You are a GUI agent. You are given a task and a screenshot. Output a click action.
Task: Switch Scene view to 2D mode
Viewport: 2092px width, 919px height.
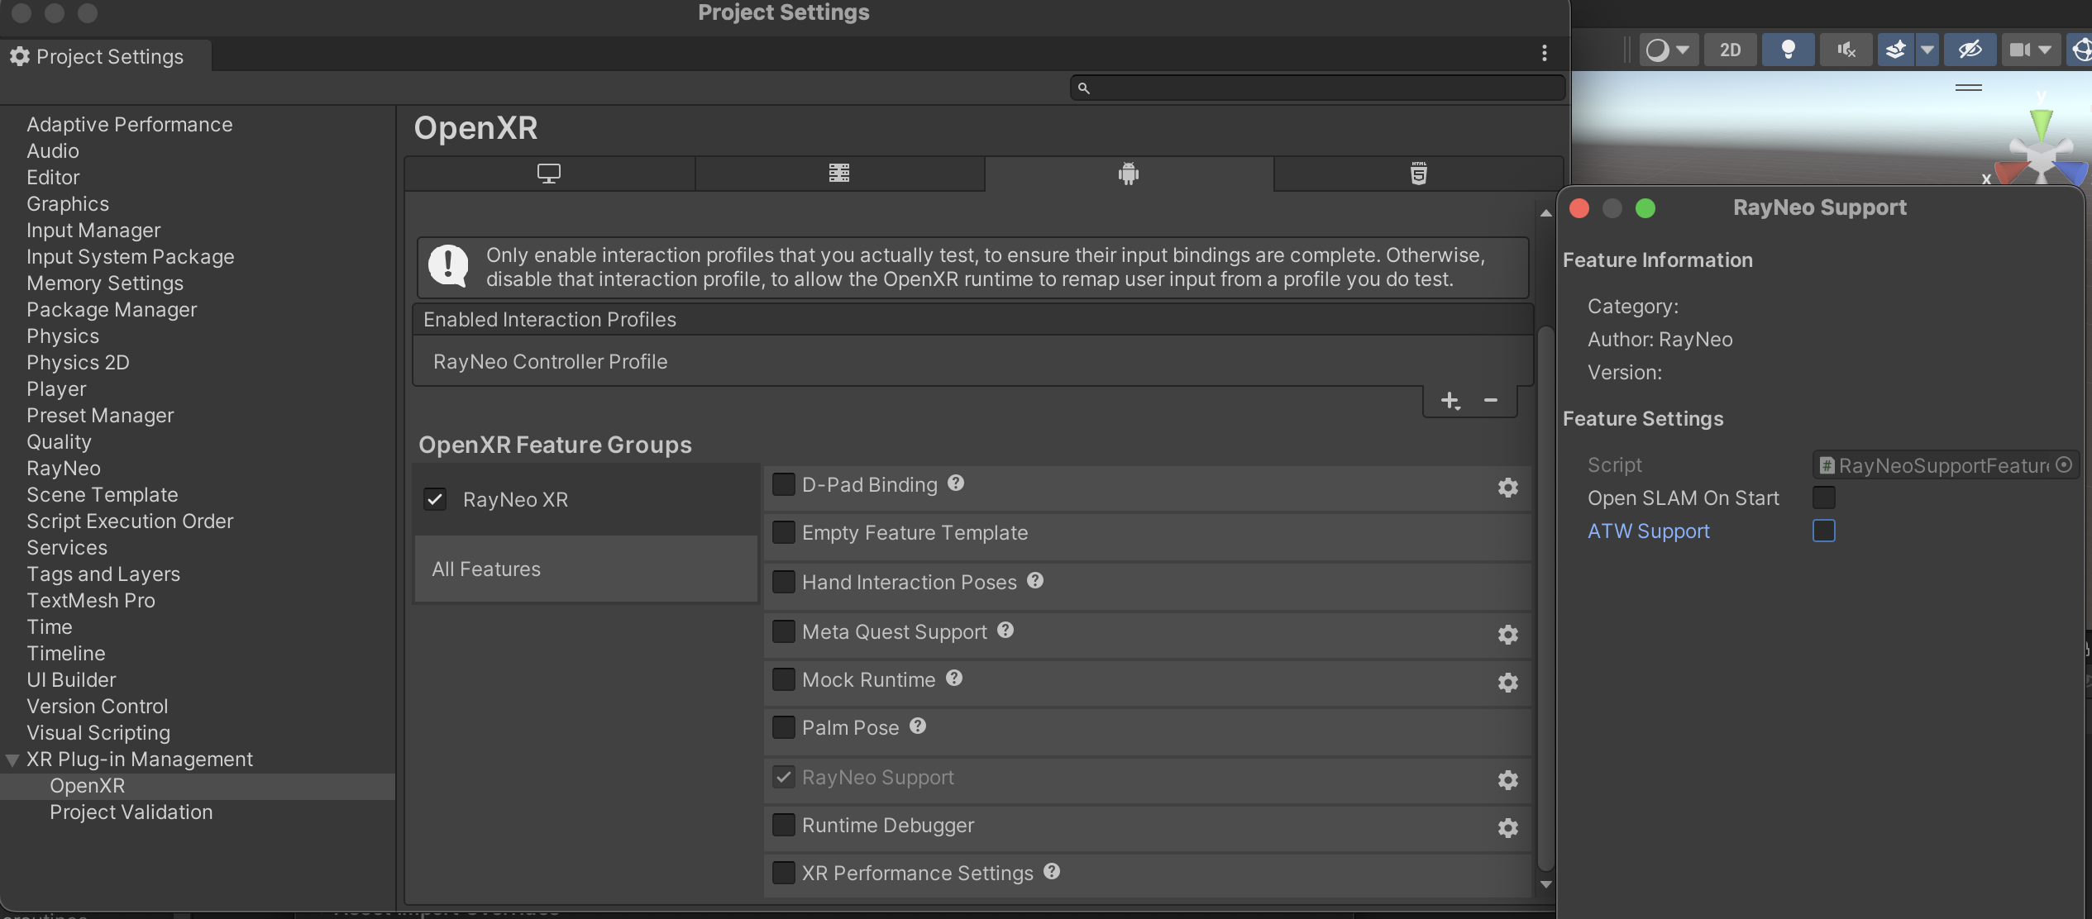point(1730,50)
